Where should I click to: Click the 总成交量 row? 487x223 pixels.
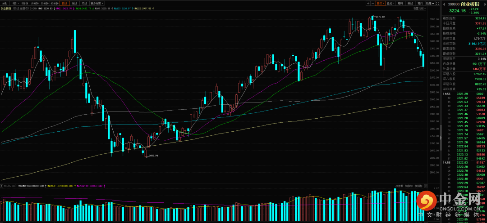[x=464, y=38]
